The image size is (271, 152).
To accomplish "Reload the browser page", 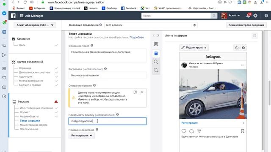I will [x=25, y=2].
